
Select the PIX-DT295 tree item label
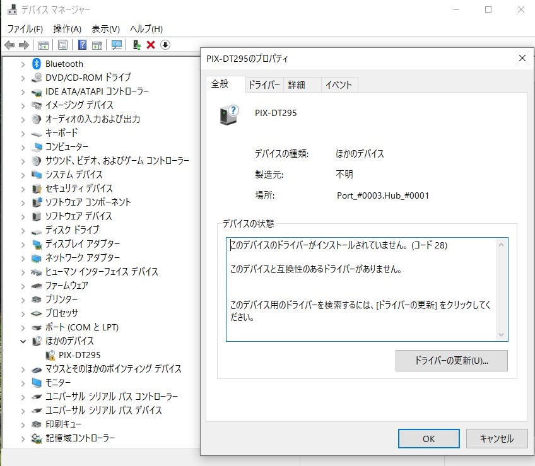79,355
